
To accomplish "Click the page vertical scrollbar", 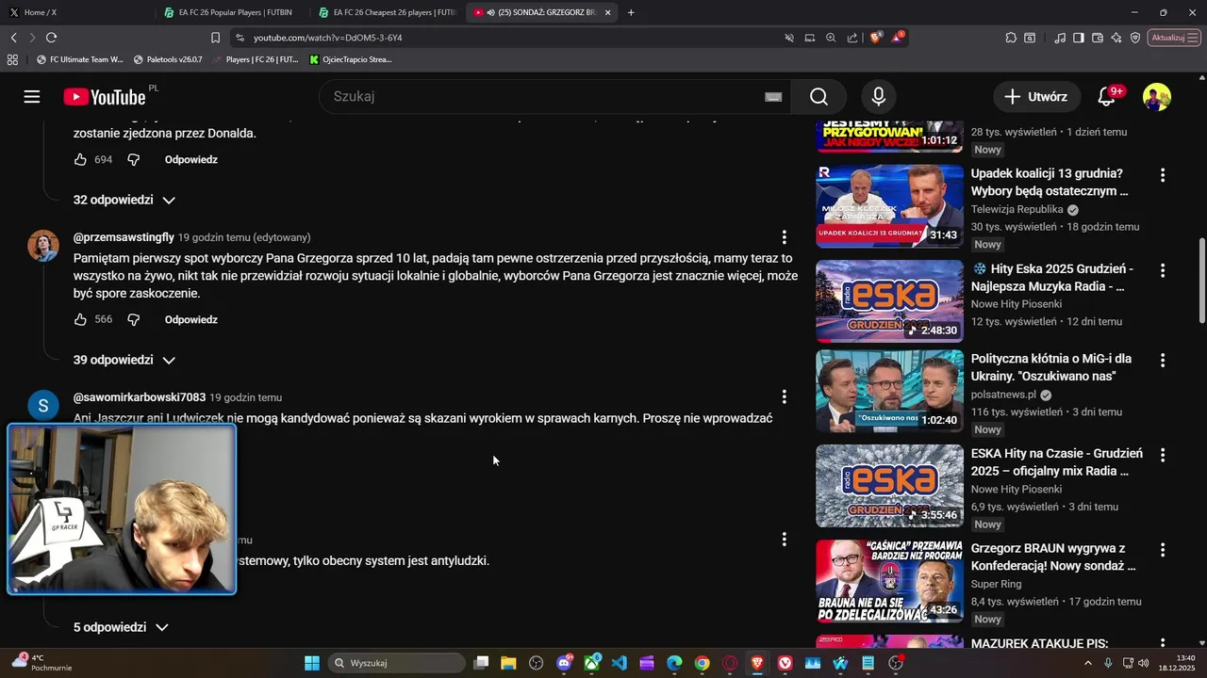I will point(1201,280).
